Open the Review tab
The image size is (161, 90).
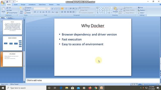pyautogui.click(x=51, y=4)
